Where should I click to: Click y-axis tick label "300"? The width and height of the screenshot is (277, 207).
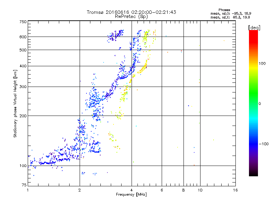[23, 87]
